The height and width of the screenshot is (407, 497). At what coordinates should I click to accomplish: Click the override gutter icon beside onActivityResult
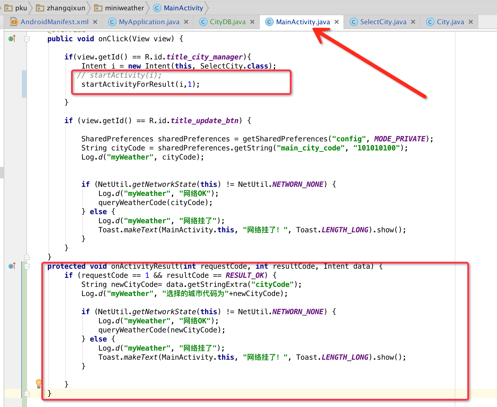click(12, 266)
